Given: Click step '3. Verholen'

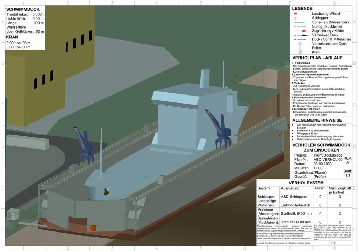Looking at the screenshot, I should pos(298,83).
